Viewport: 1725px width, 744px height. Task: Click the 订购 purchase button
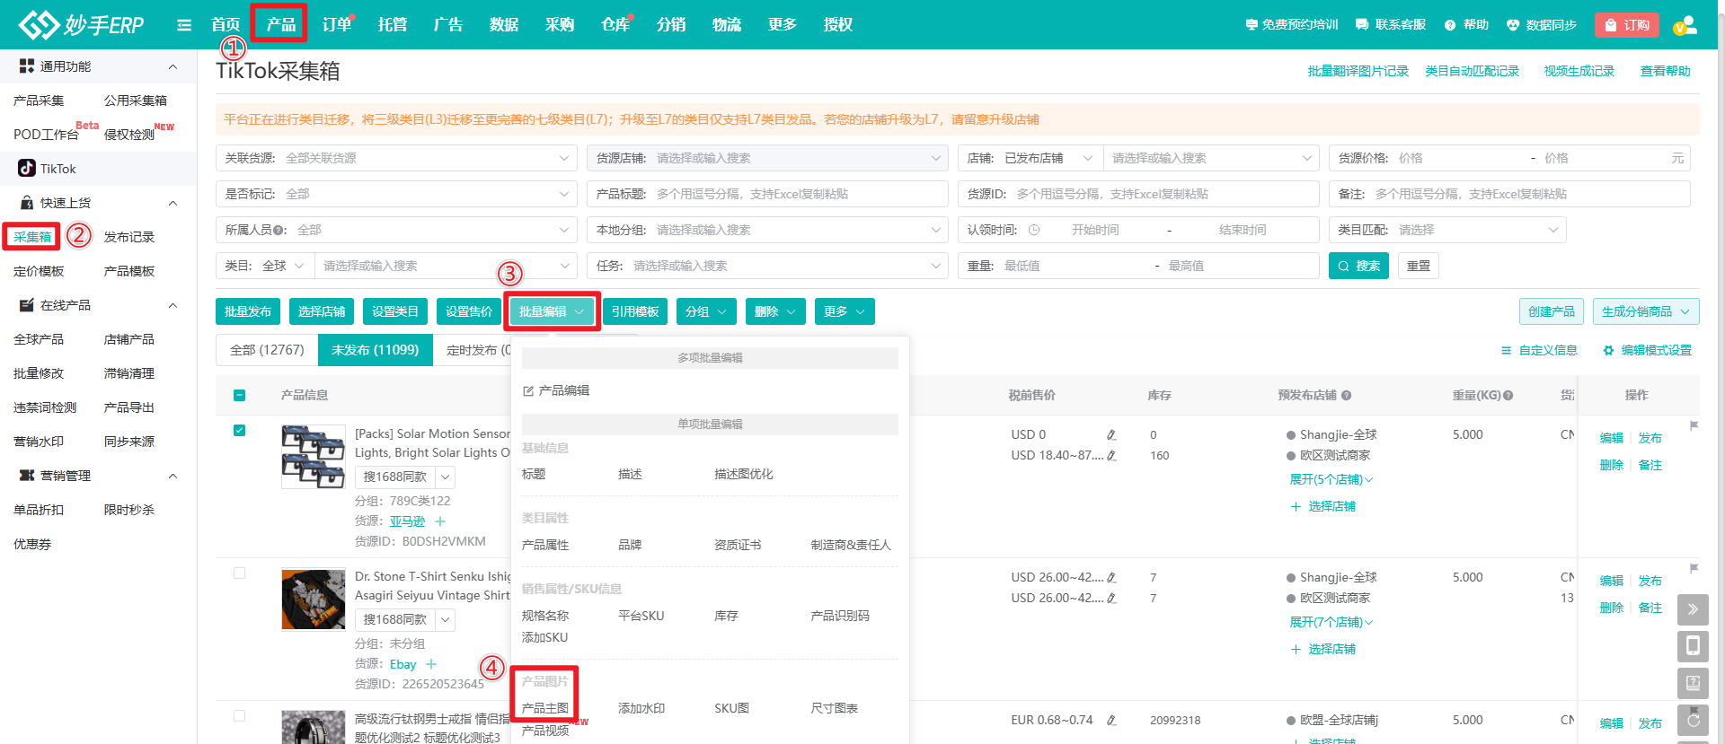pyautogui.click(x=1627, y=25)
